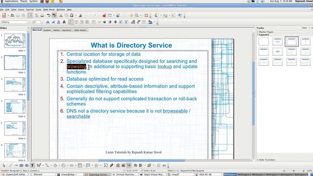The image size is (313, 176).
Task: Choose the Callouts speech bubble tool
Action: point(88,165)
